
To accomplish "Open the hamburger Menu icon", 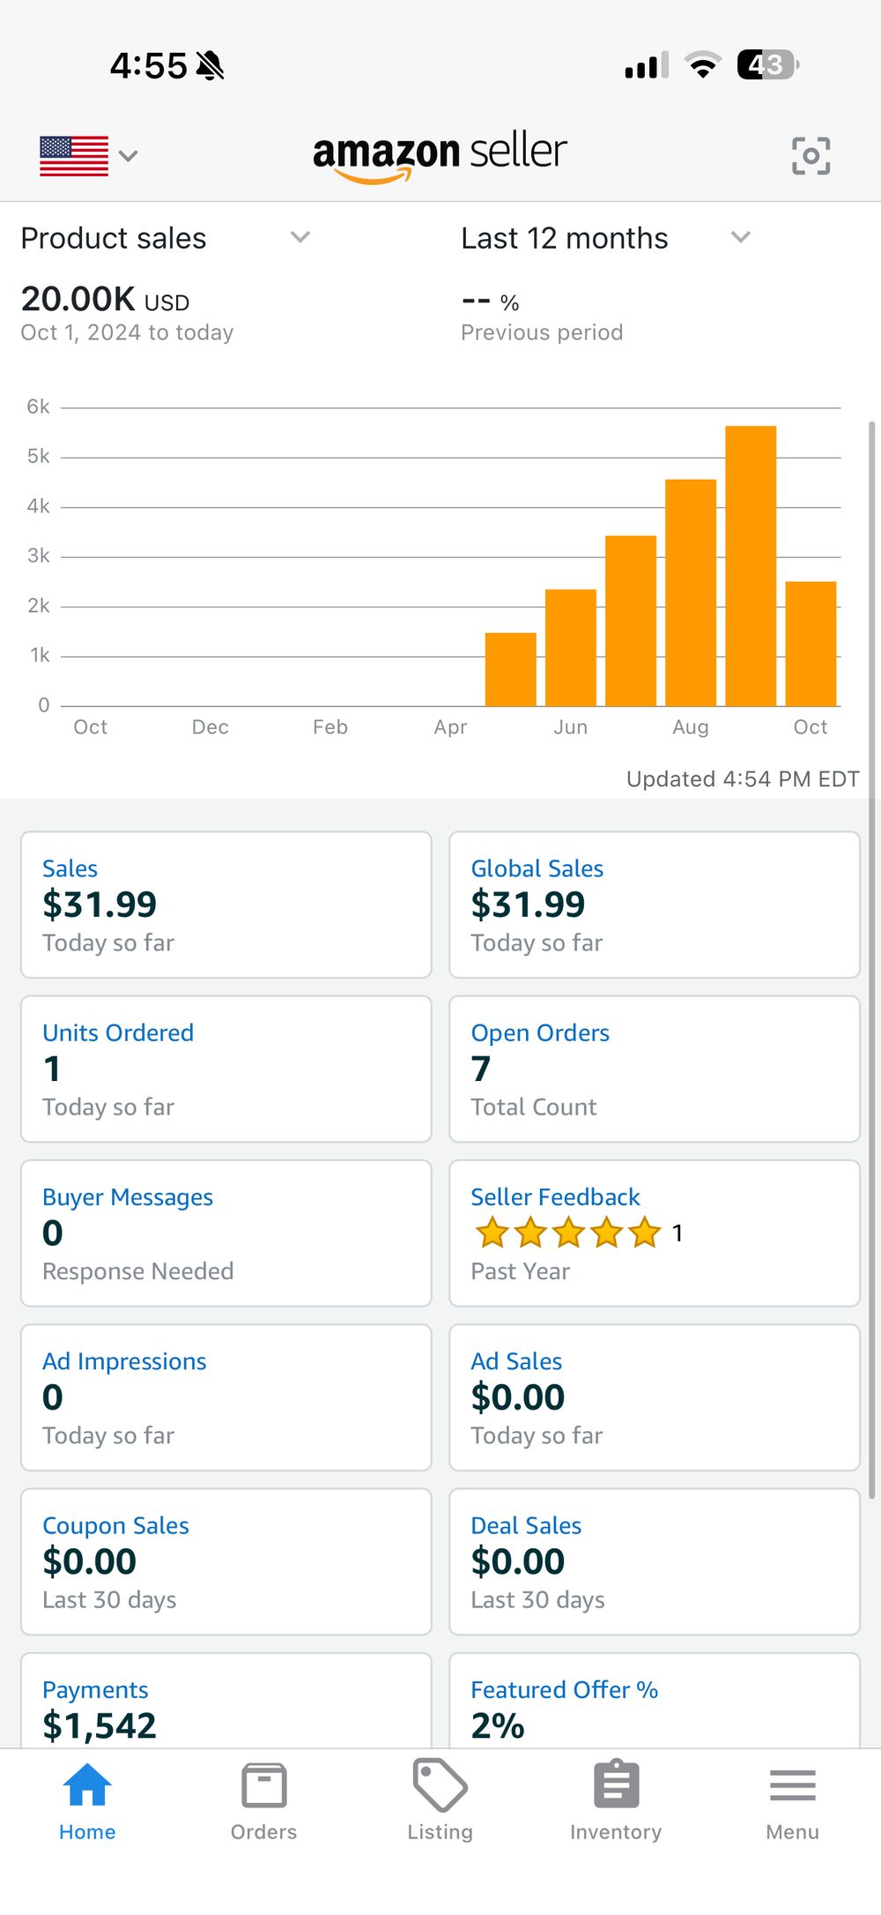I will coord(792,1785).
